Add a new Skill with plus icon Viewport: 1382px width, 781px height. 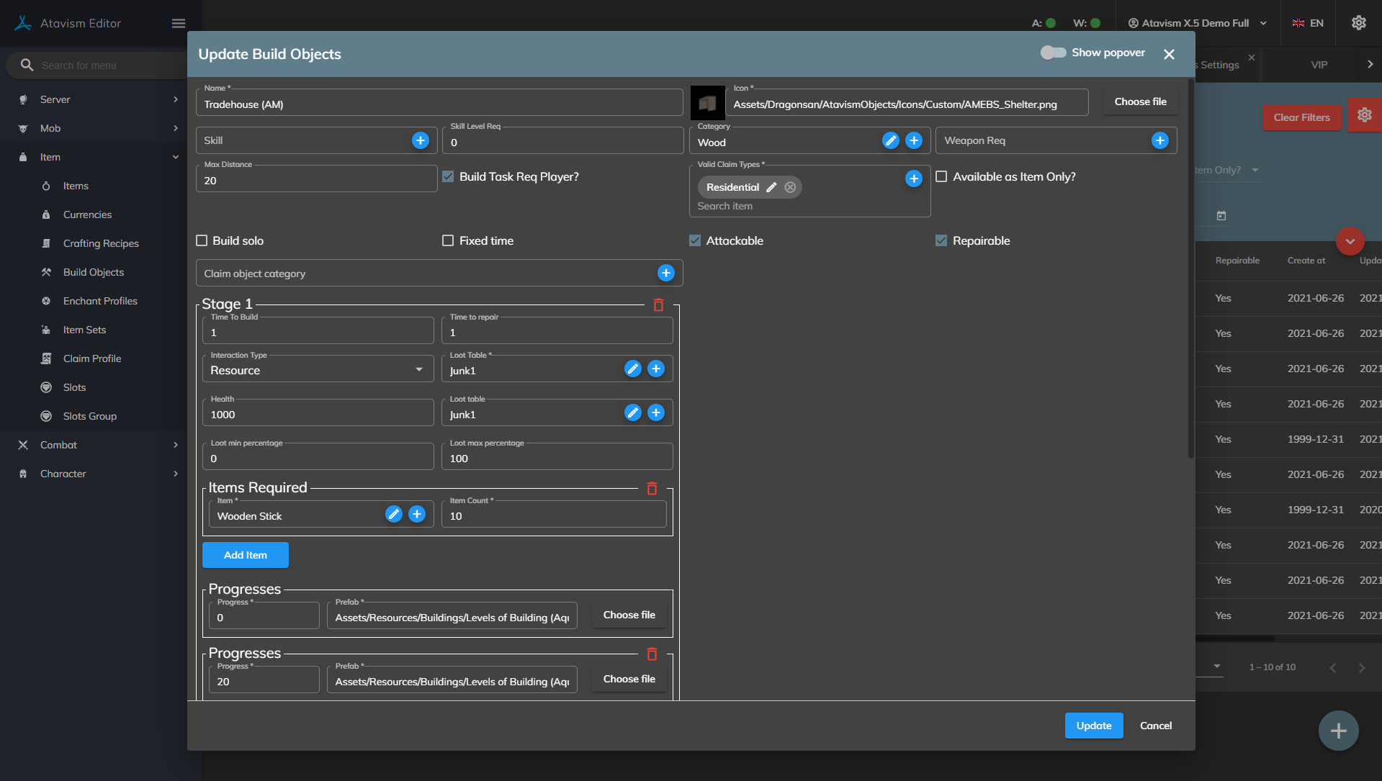421,140
